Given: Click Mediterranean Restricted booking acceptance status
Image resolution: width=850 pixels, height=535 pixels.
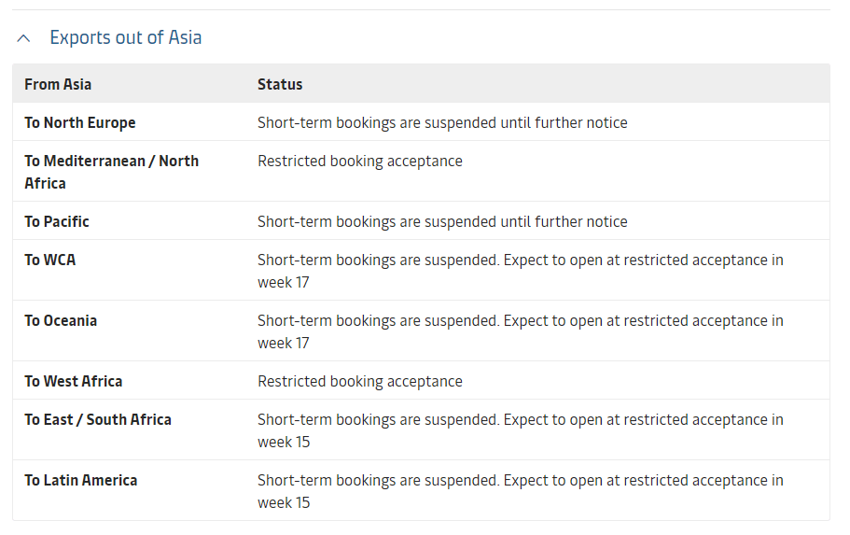Looking at the screenshot, I should [360, 162].
